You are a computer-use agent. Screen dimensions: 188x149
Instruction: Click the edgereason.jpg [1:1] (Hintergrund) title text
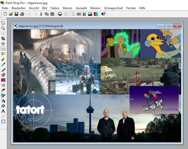[40, 26]
